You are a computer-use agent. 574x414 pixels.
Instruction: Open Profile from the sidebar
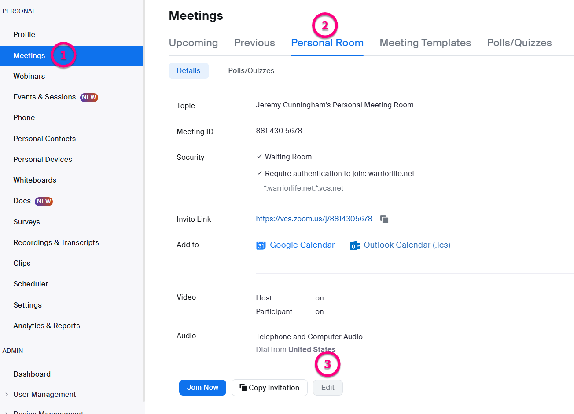[x=24, y=34]
